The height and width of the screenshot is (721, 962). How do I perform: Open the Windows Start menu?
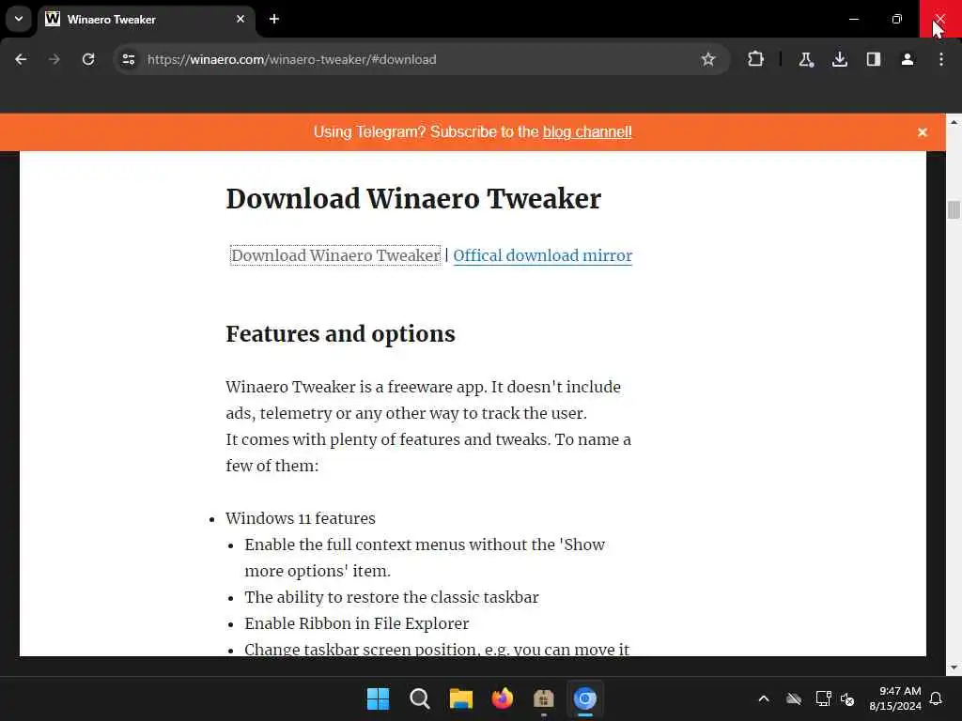pyautogui.click(x=378, y=698)
